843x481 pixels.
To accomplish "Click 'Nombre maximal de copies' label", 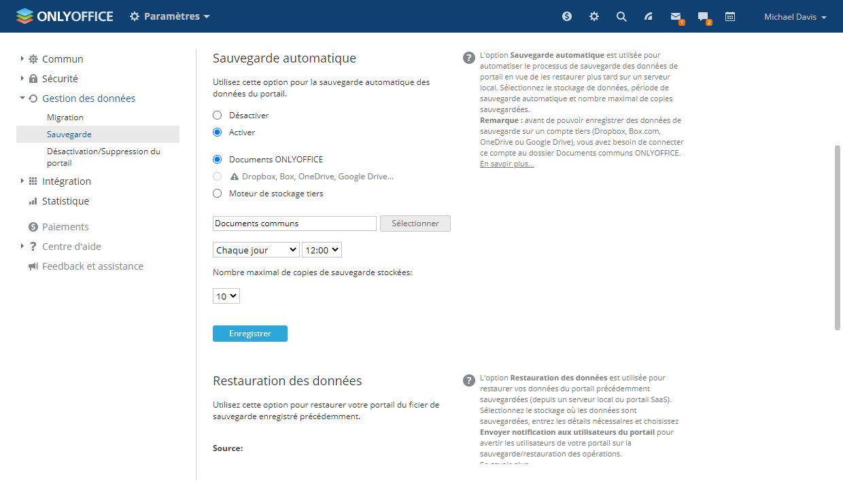I will (x=313, y=272).
